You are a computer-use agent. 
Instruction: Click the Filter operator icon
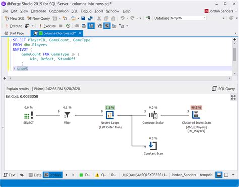tap(67, 115)
